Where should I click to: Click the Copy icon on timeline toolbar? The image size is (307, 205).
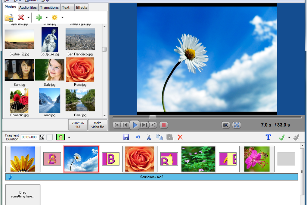[x=160, y=137]
